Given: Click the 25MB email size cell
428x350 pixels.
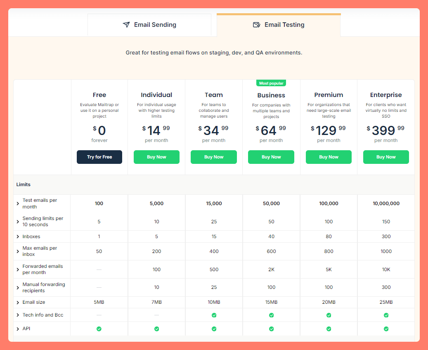Looking at the screenshot, I should pos(386,302).
